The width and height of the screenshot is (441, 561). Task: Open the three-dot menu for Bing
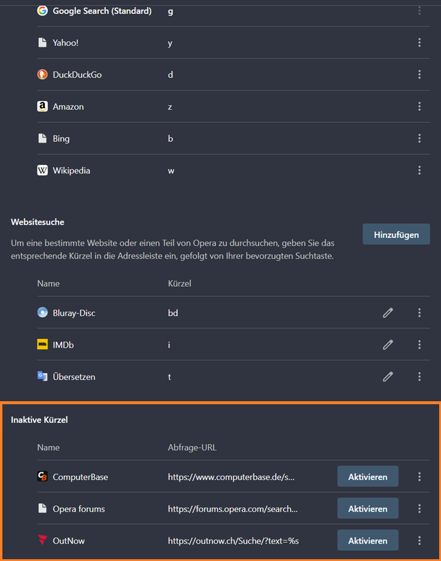(420, 138)
